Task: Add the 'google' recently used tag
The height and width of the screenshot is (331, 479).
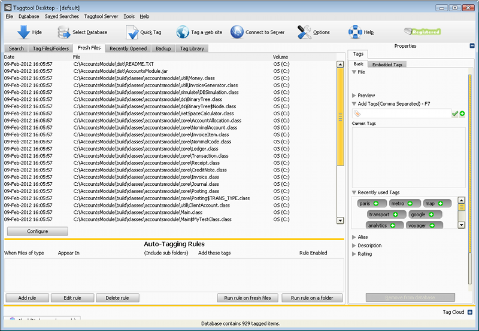Action: (431, 214)
